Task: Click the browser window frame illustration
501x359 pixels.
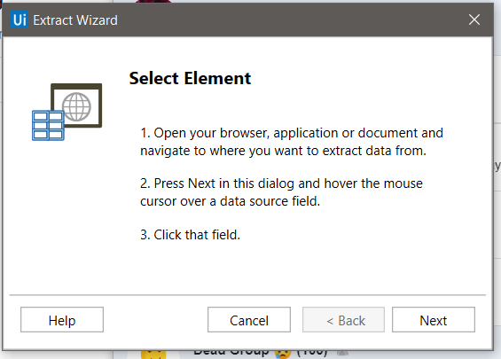Action: (x=76, y=105)
